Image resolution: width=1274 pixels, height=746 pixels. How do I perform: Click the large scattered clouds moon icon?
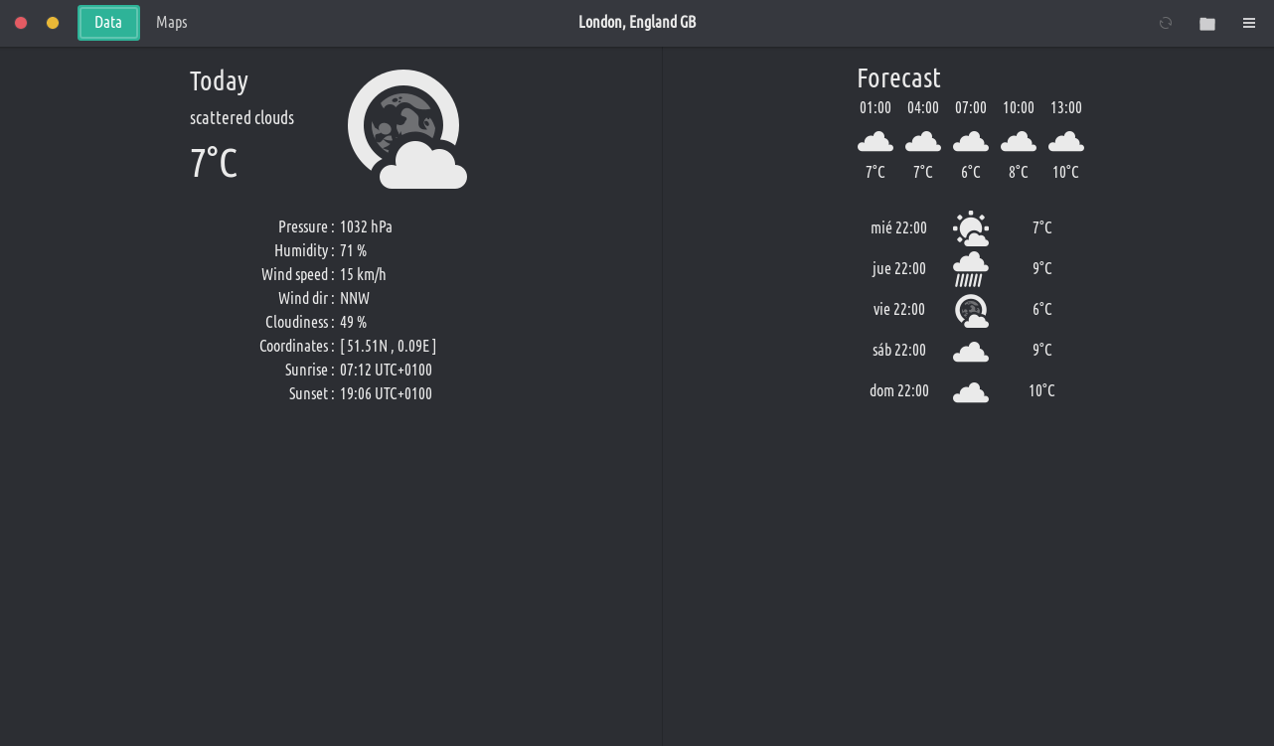[x=406, y=129]
